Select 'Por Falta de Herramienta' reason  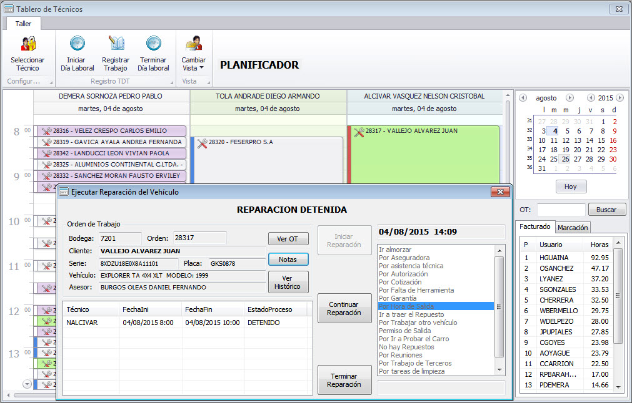pyautogui.click(x=416, y=290)
